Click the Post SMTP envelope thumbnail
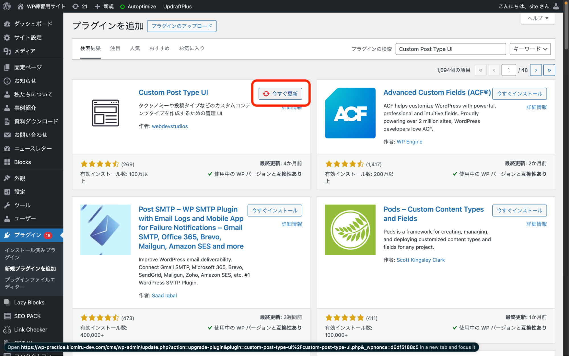Image resolution: width=569 pixels, height=356 pixels. coord(105,230)
